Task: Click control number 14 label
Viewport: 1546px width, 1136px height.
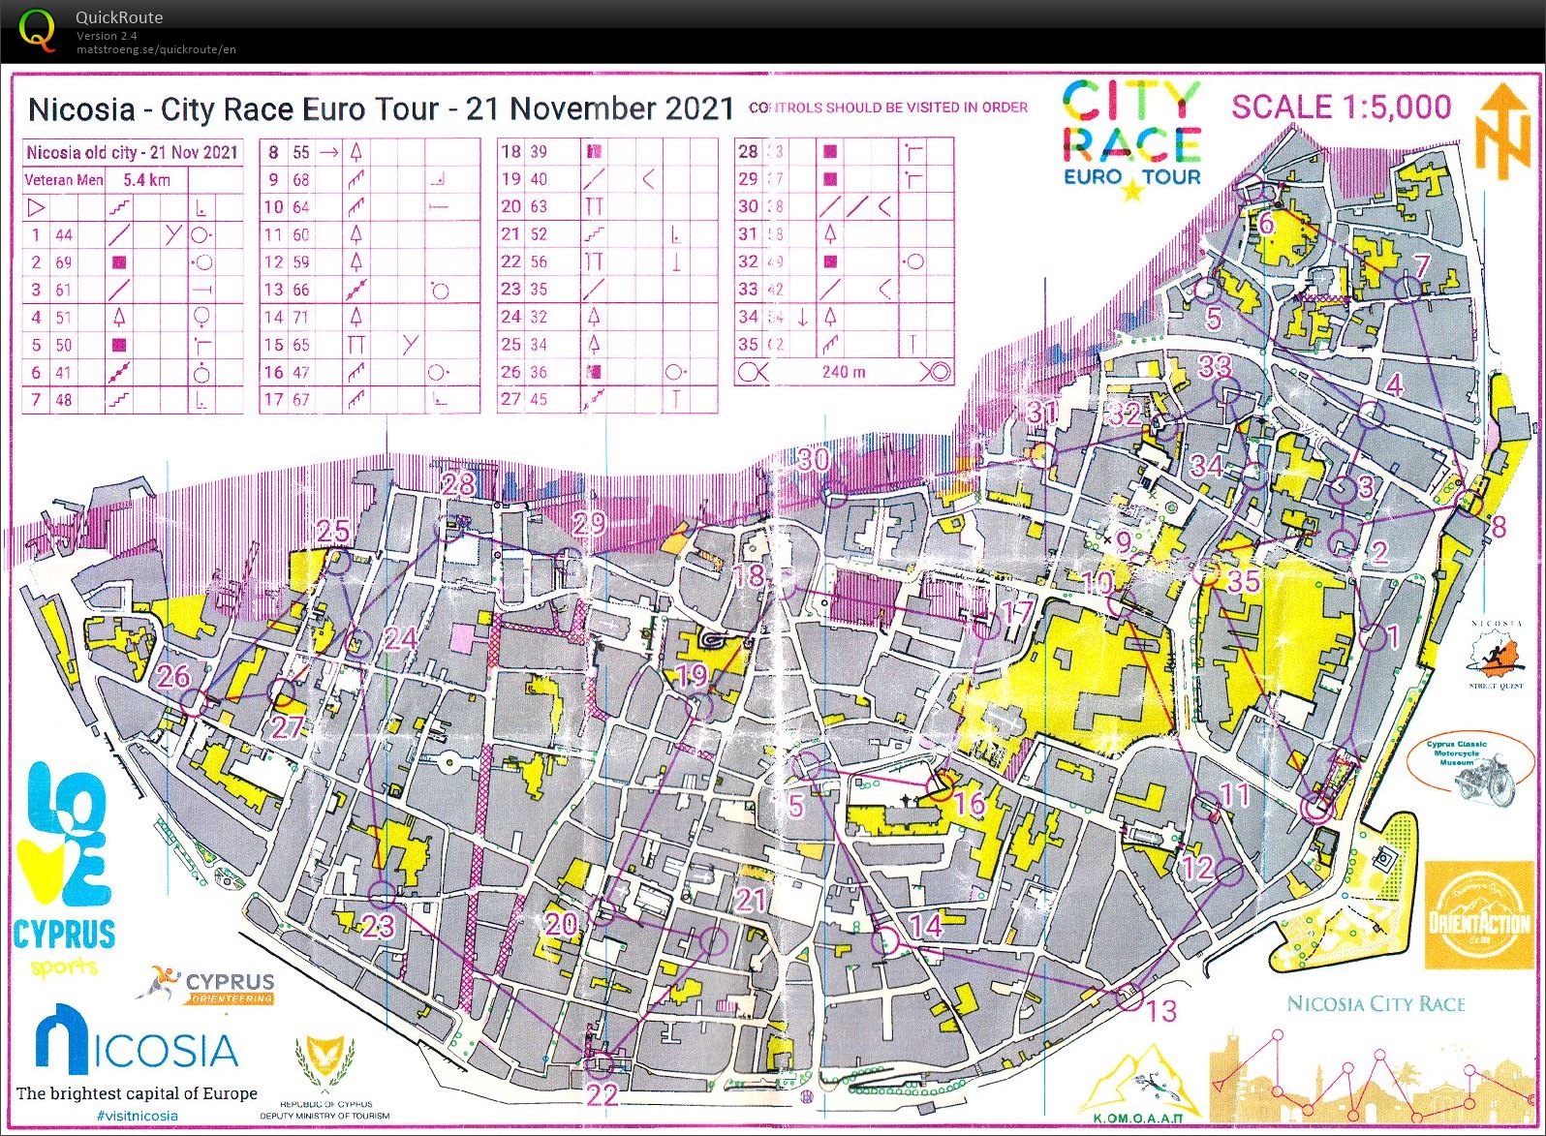Action: (925, 926)
